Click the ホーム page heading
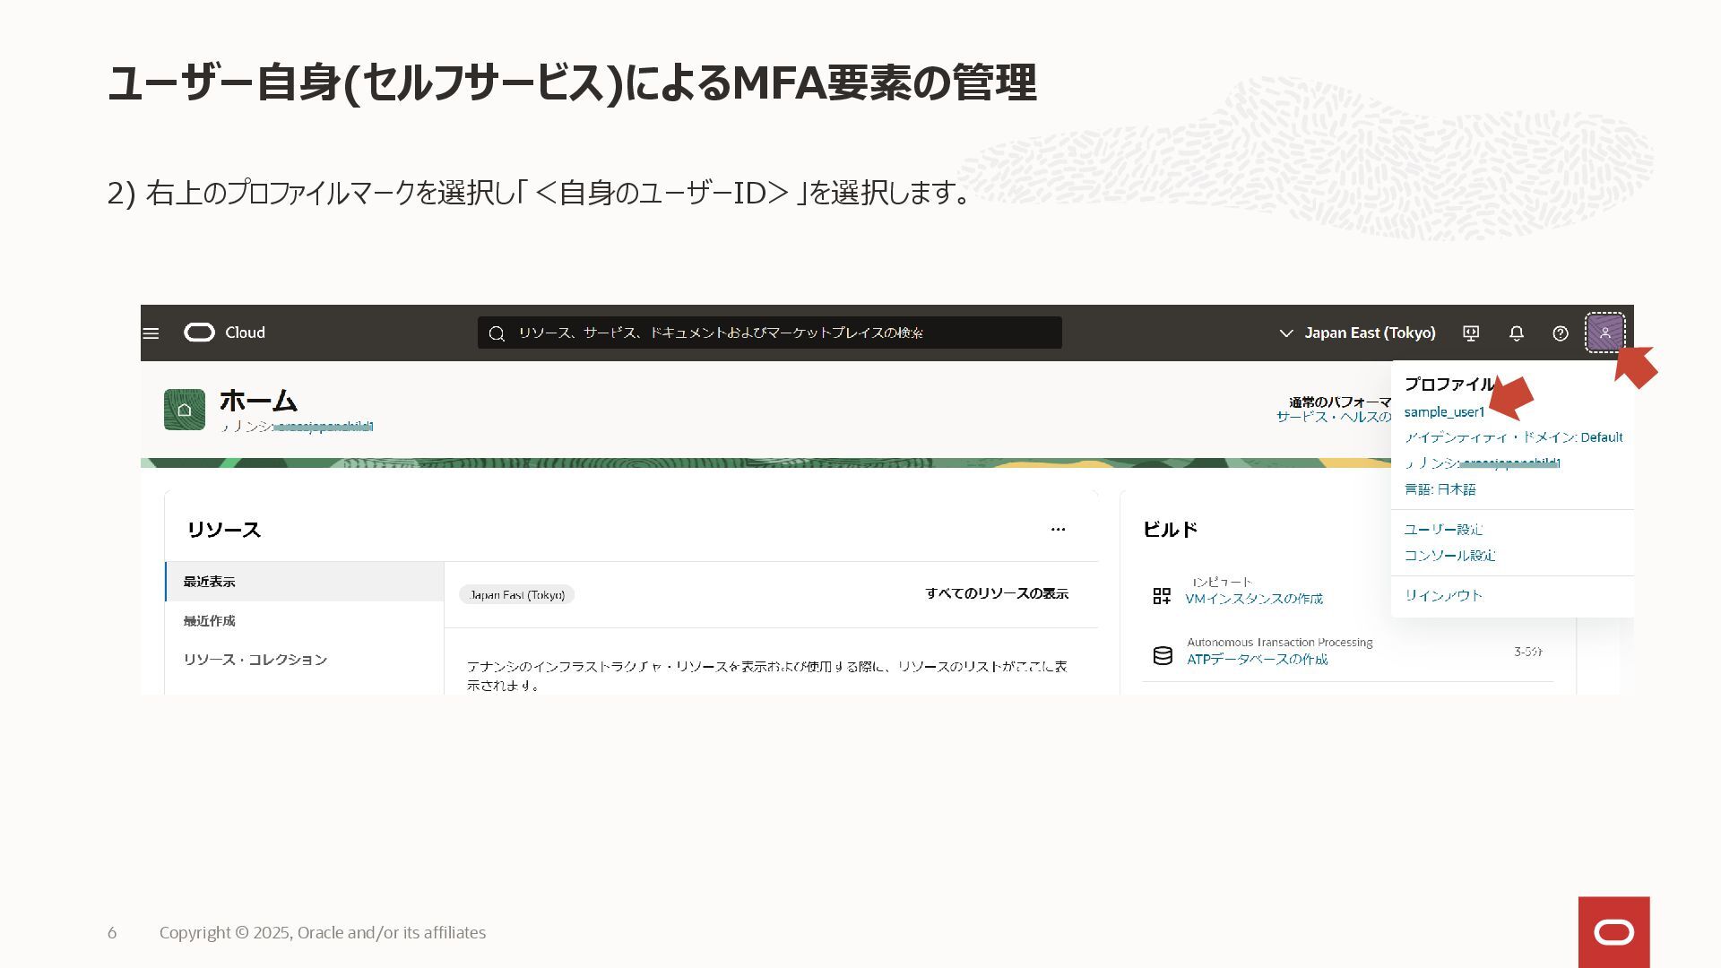This screenshot has height=968, width=1721. click(258, 400)
